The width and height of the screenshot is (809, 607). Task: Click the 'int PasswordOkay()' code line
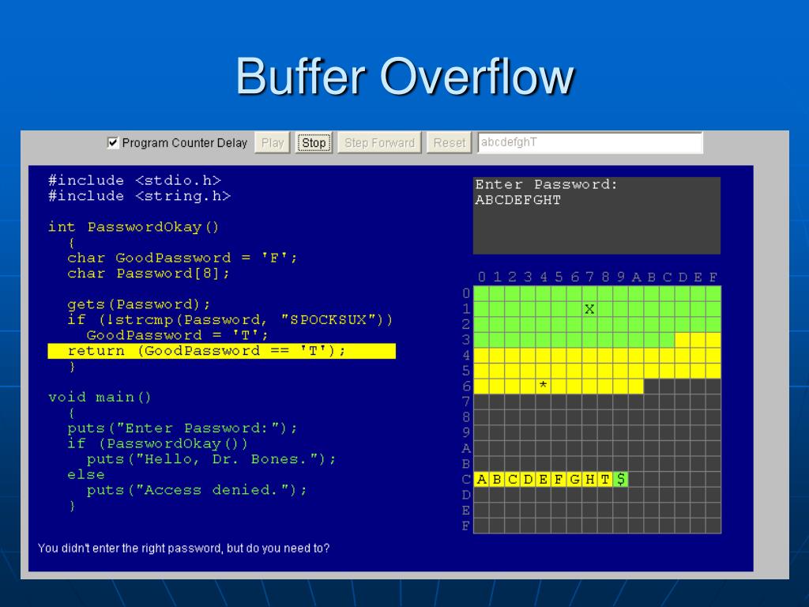coord(134,227)
